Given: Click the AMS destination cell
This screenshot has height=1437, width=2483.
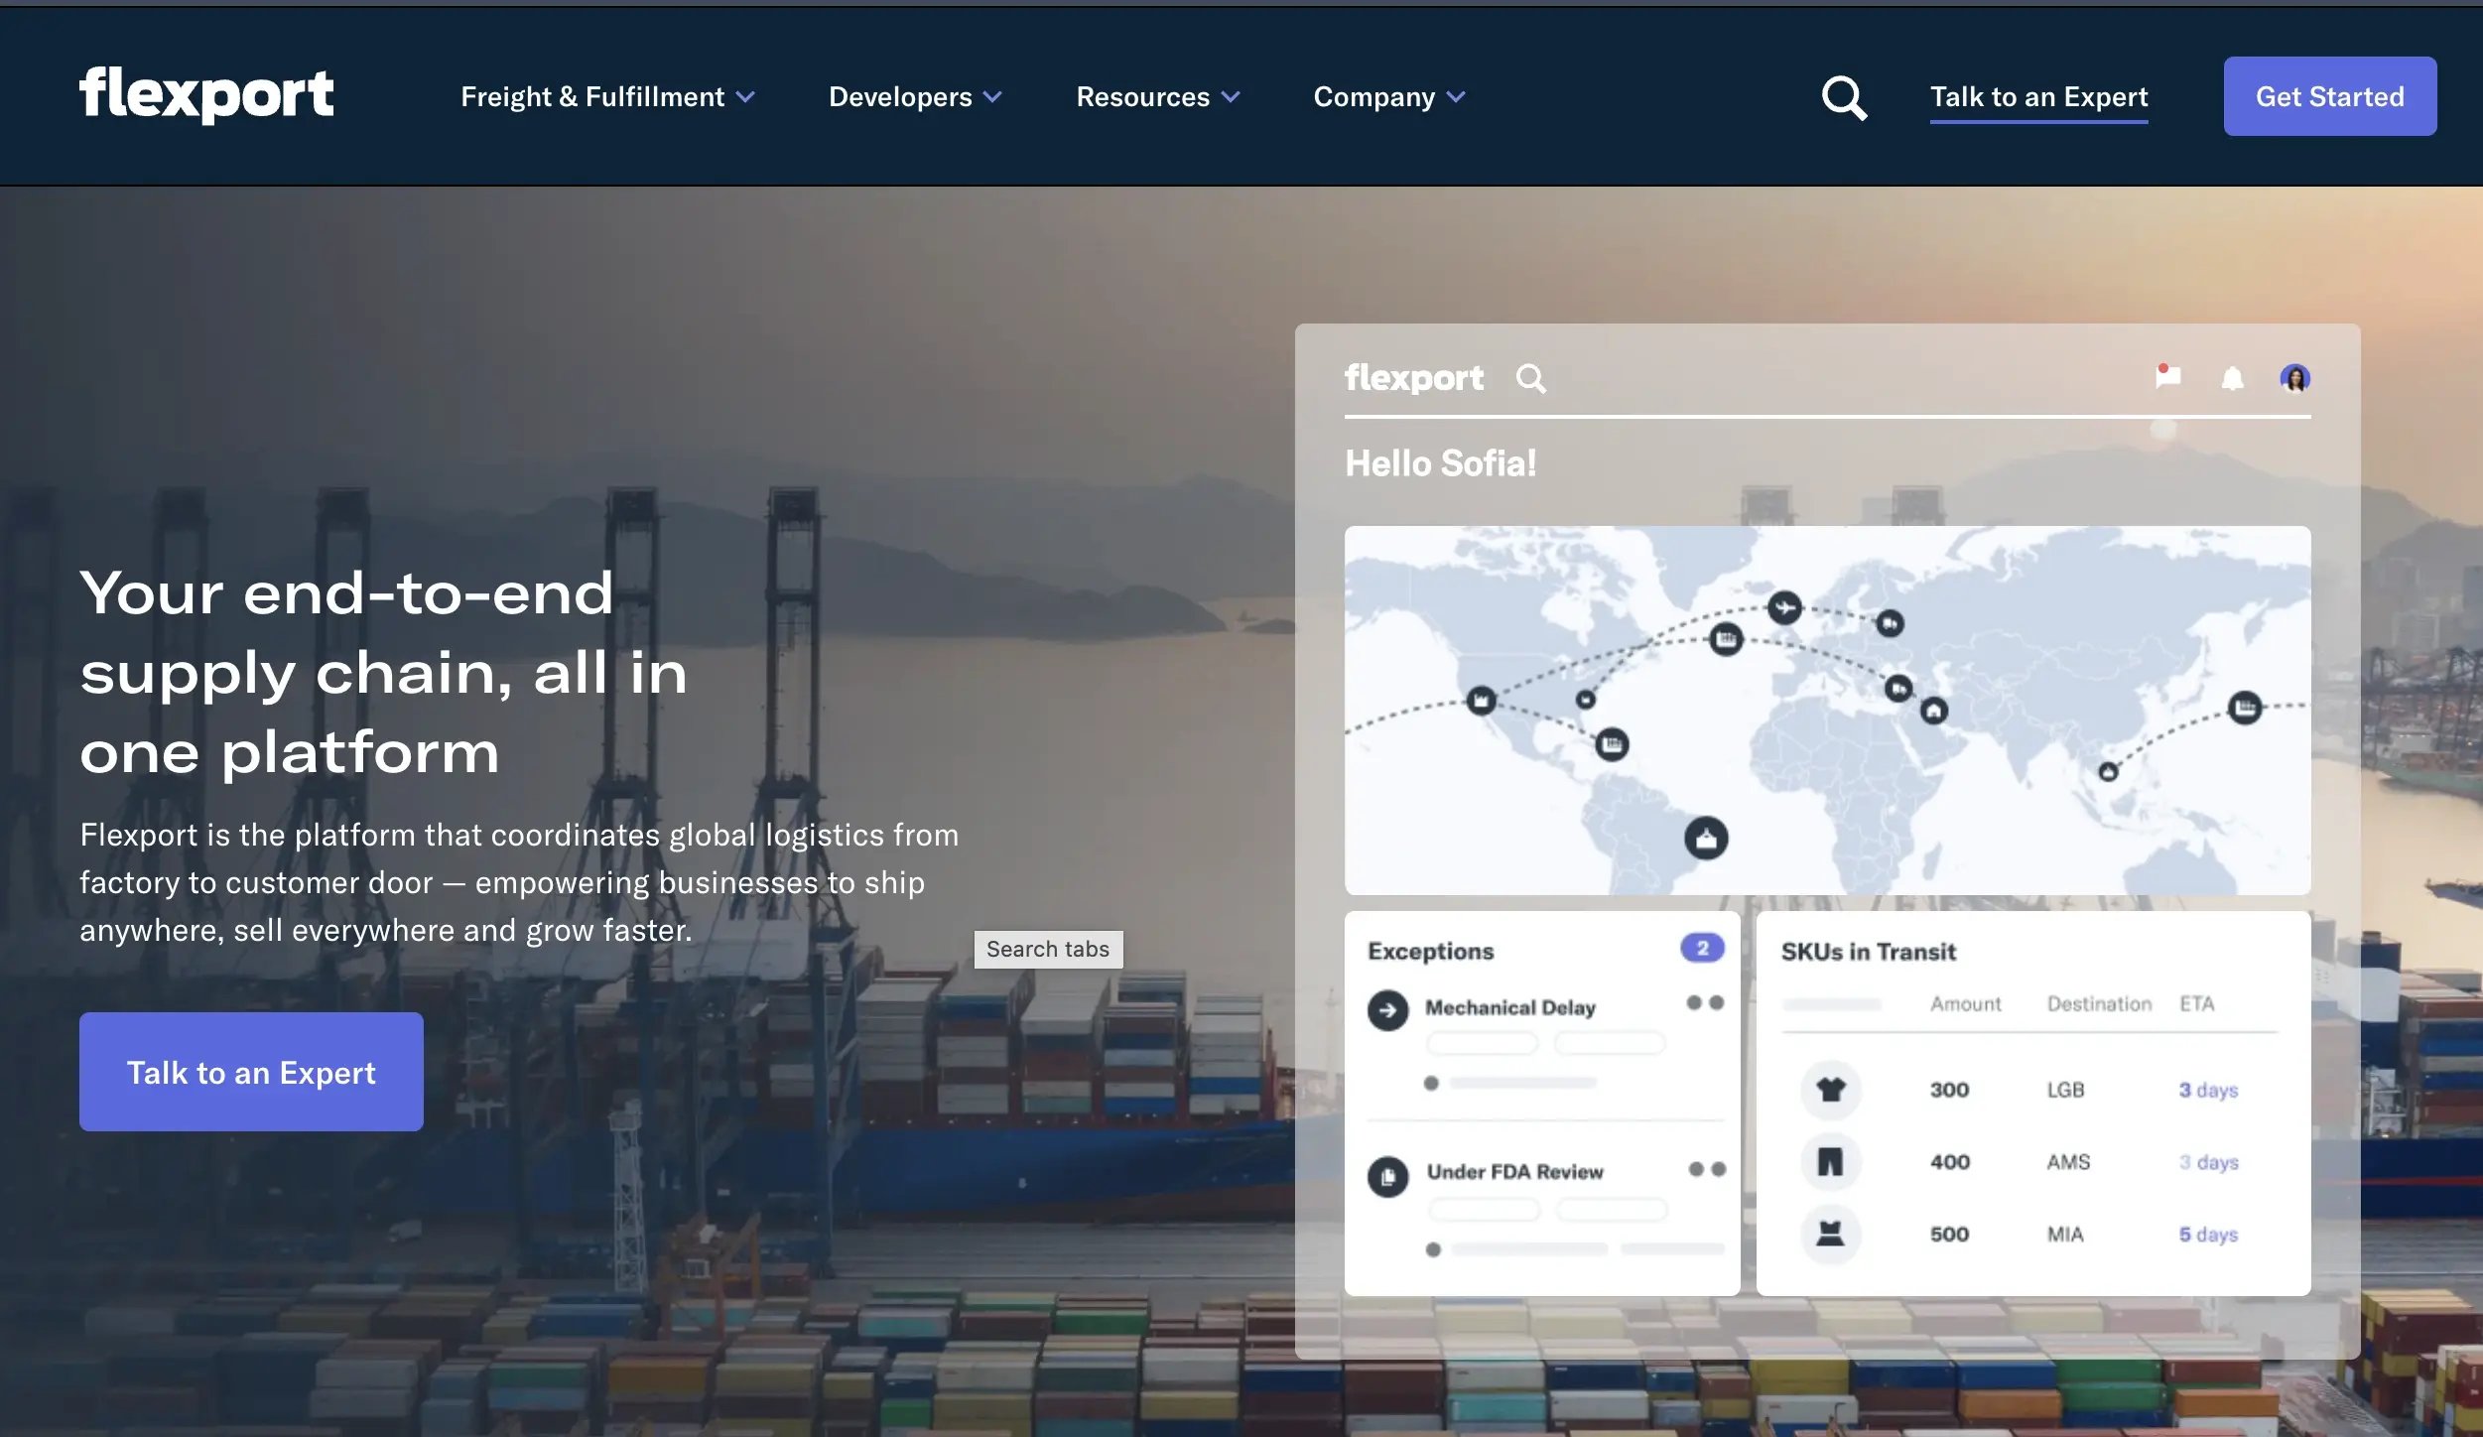Looking at the screenshot, I should click(x=2068, y=1162).
